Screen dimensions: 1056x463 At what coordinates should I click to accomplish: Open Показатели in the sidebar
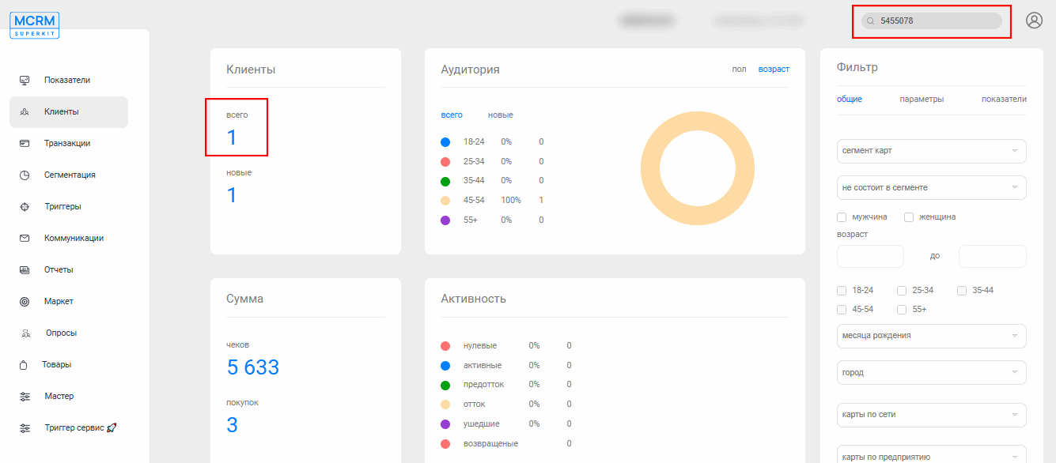(x=69, y=81)
